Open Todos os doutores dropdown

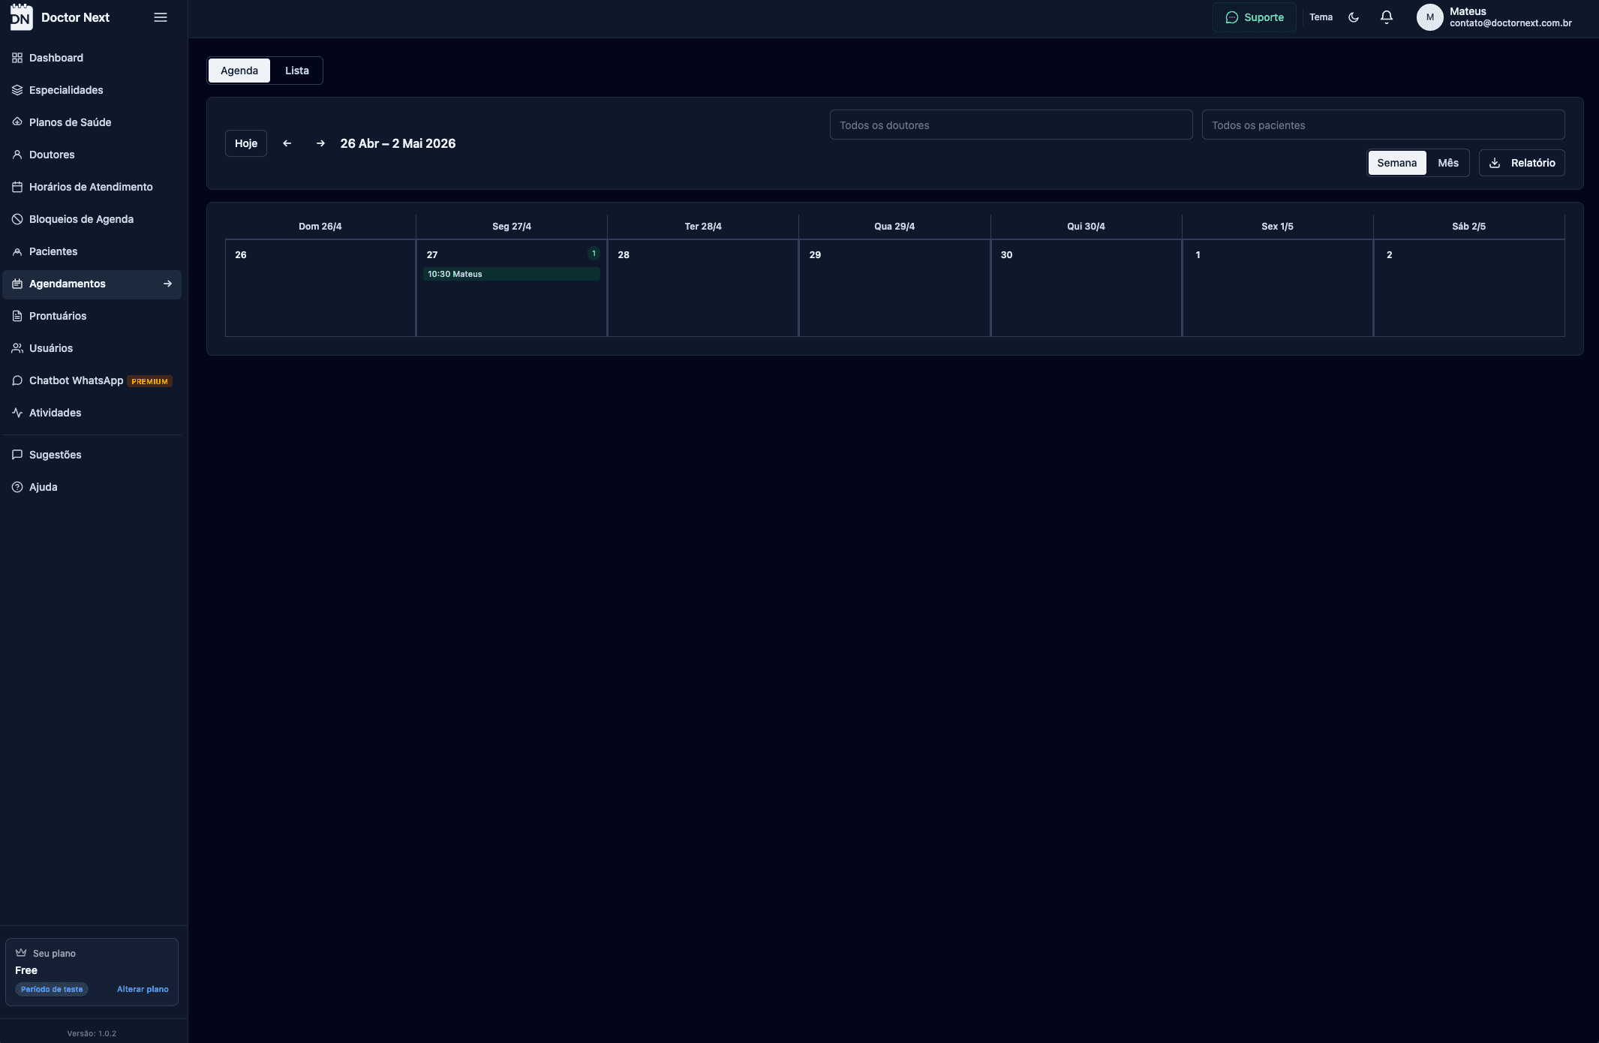[x=1010, y=125]
